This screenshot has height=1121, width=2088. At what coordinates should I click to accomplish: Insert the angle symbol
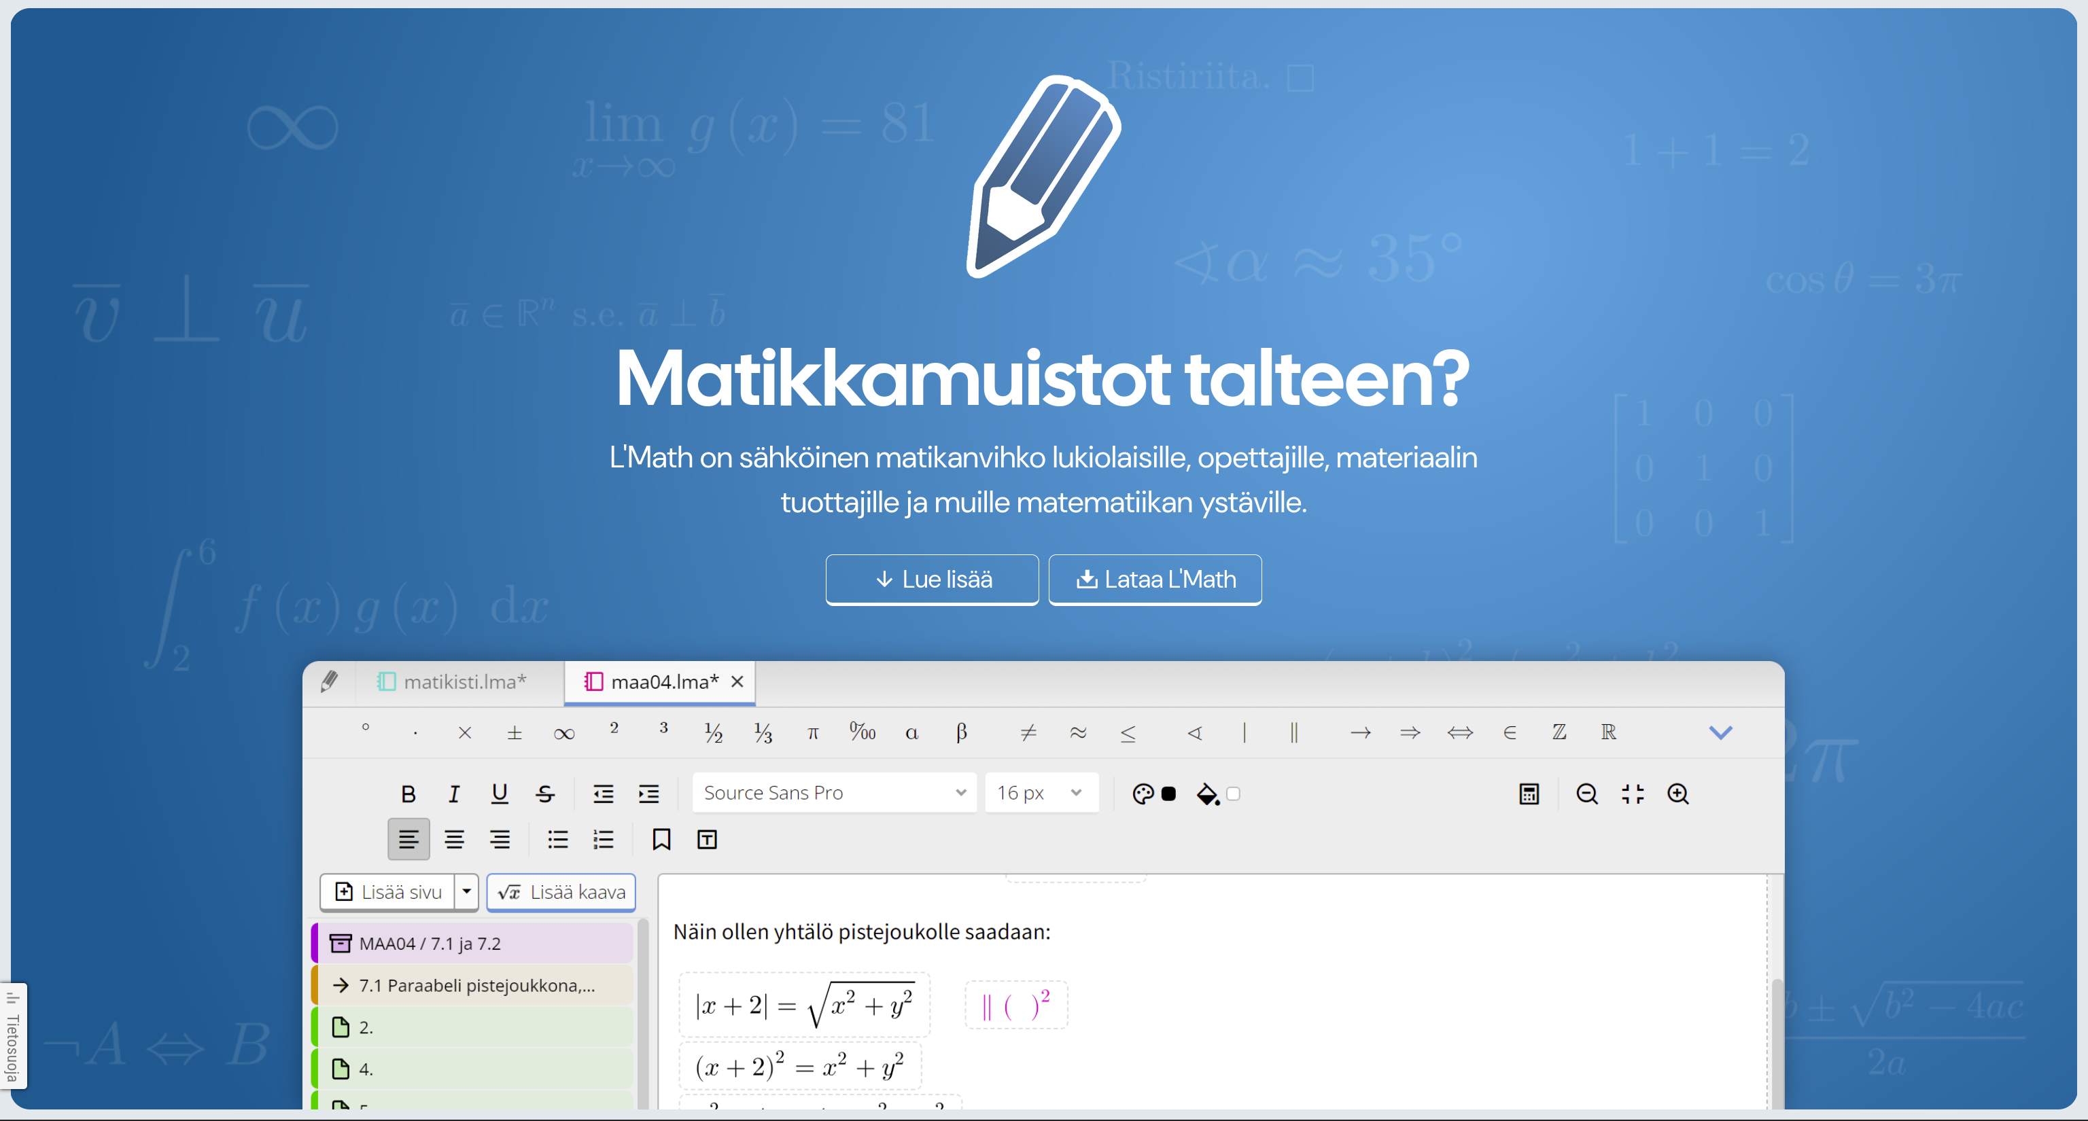pyautogui.click(x=1194, y=733)
